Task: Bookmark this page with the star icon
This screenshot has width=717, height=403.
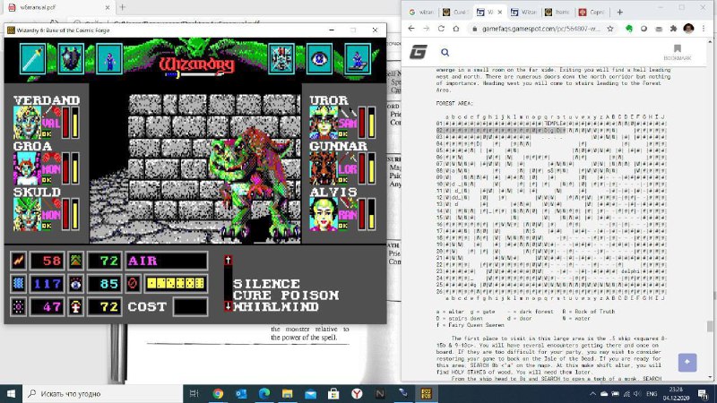Action: 610,29
